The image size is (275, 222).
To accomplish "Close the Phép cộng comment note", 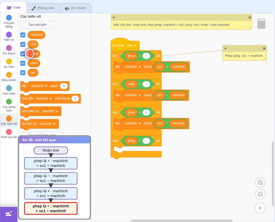I will 264,48.
